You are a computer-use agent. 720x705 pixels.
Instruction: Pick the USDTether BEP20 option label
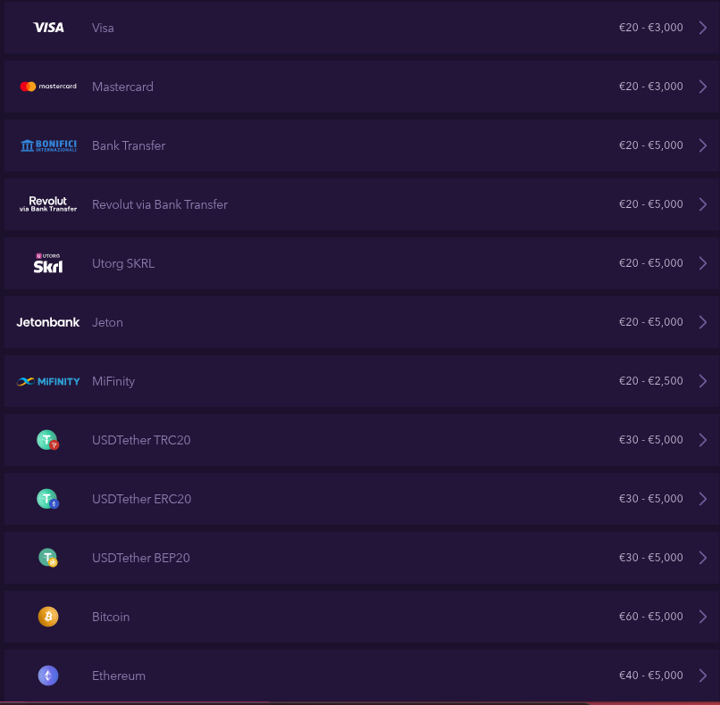pyautogui.click(x=140, y=558)
